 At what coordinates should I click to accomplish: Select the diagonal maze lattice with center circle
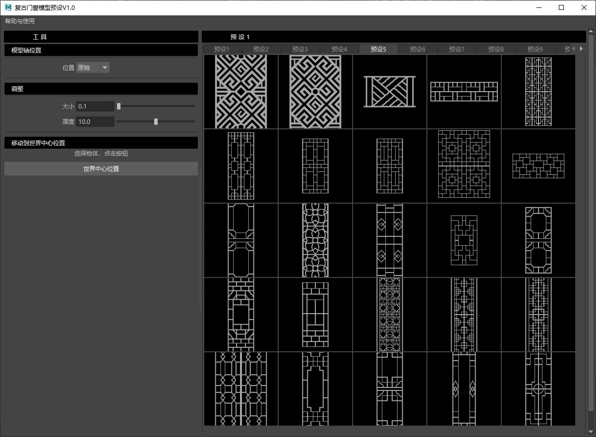[x=315, y=92]
